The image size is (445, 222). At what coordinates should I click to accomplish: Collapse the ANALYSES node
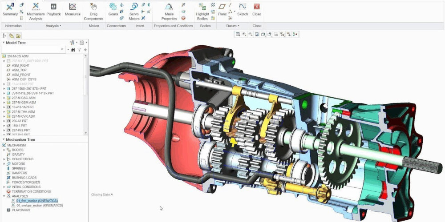tap(4, 196)
